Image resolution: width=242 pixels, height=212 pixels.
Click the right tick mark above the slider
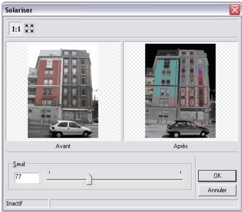click(181, 172)
